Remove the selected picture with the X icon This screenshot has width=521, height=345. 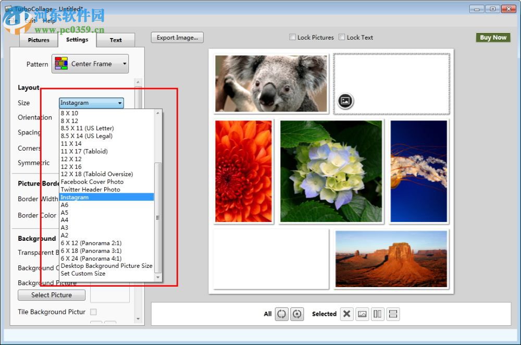[x=347, y=314]
